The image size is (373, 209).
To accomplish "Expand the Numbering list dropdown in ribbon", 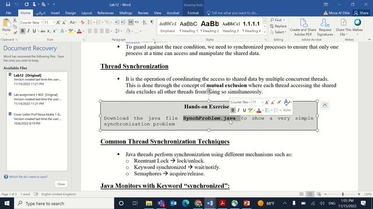I will (x=103, y=23).
